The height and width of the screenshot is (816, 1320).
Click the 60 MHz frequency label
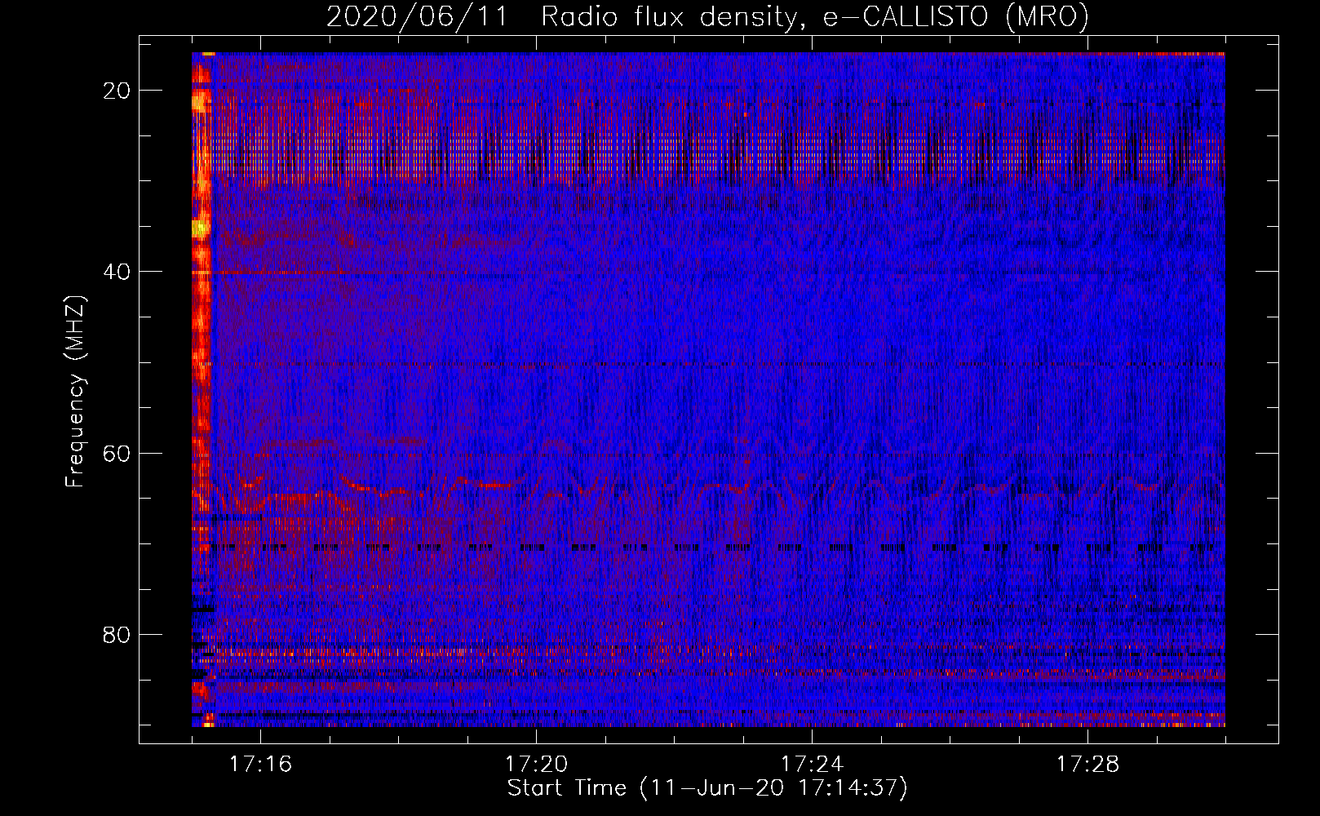tap(117, 453)
